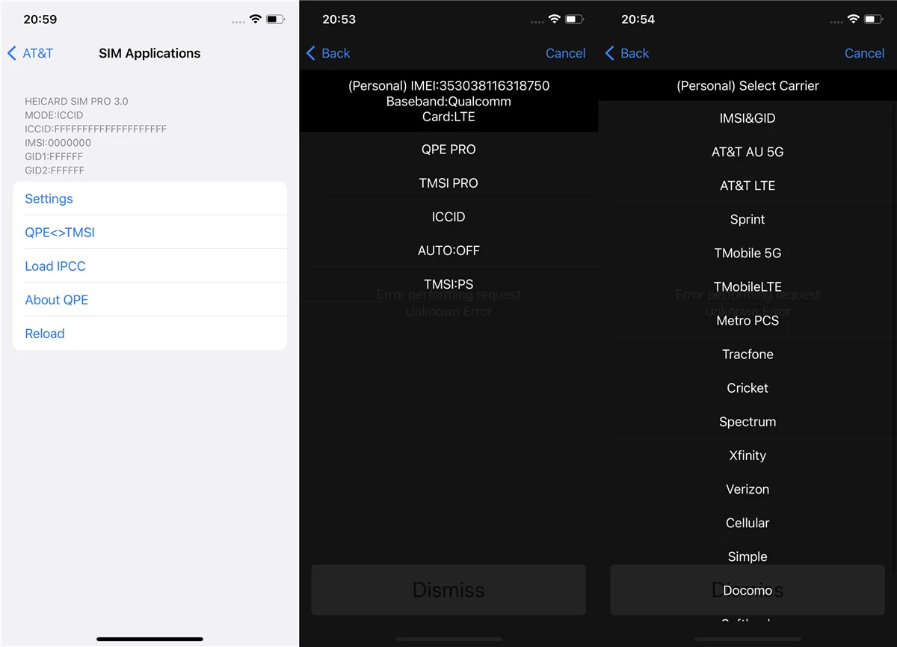This screenshot has width=897, height=647.
Task: Tap the 20:59 clock in status bar
Action: click(40, 19)
